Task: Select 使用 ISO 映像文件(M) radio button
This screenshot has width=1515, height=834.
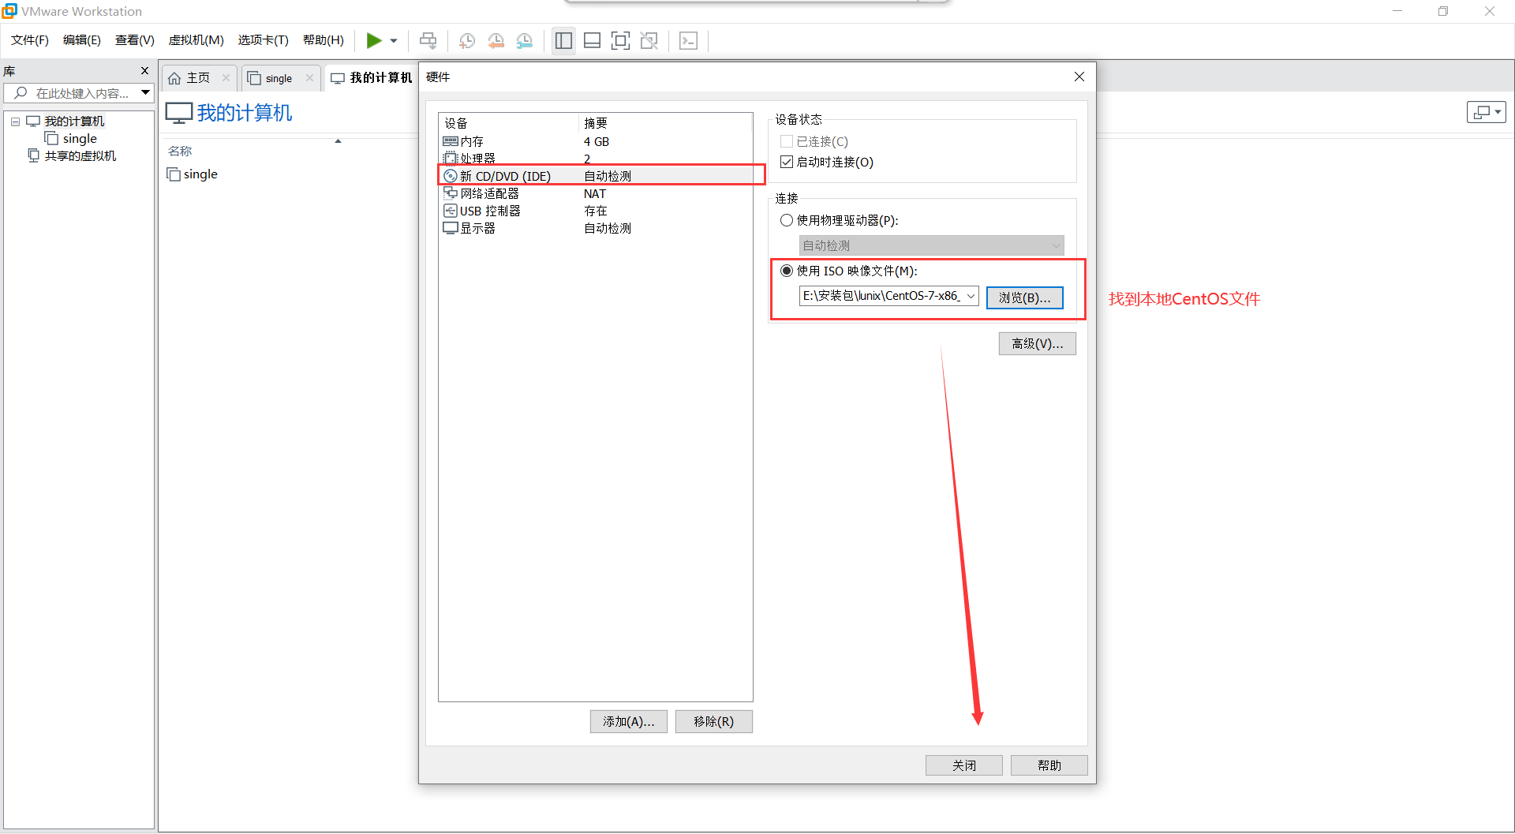Action: pyautogui.click(x=787, y=271)
